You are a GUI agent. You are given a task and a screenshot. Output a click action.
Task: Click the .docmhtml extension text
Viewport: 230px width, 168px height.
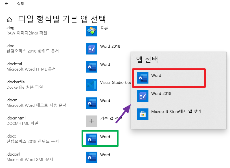point(16,118)
